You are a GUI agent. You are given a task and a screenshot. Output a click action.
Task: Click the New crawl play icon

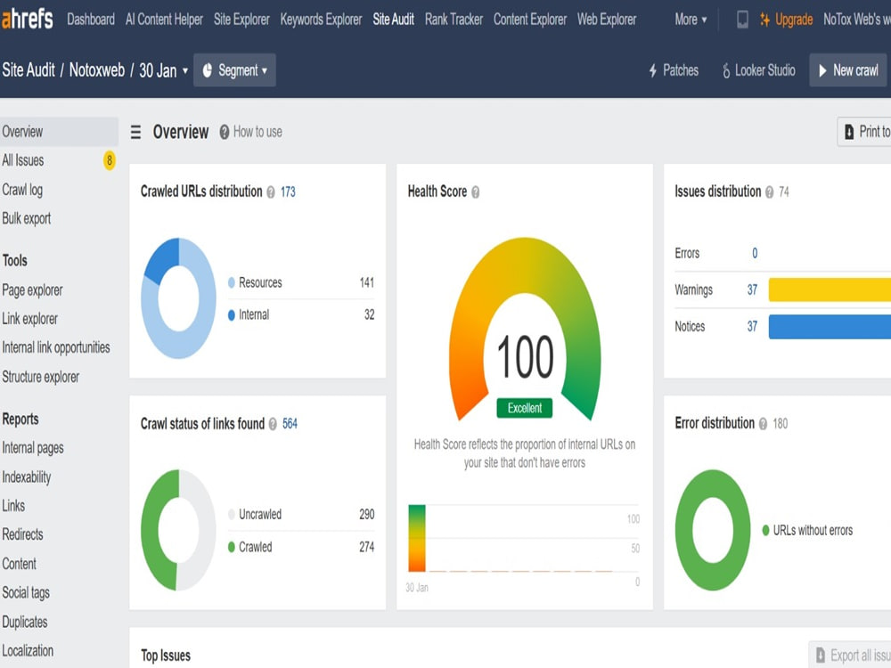822,70
